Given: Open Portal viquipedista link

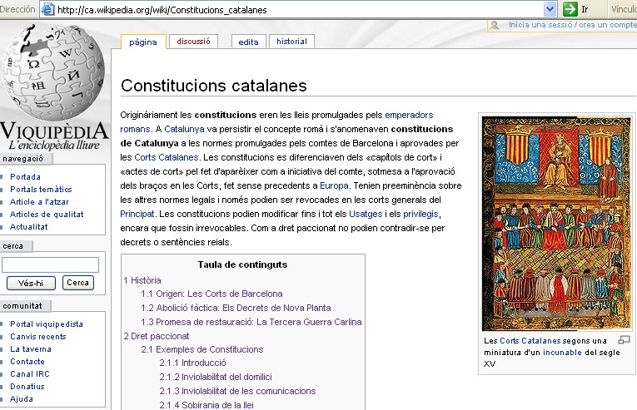Looking at the screenshot, I should click(47, 324).
